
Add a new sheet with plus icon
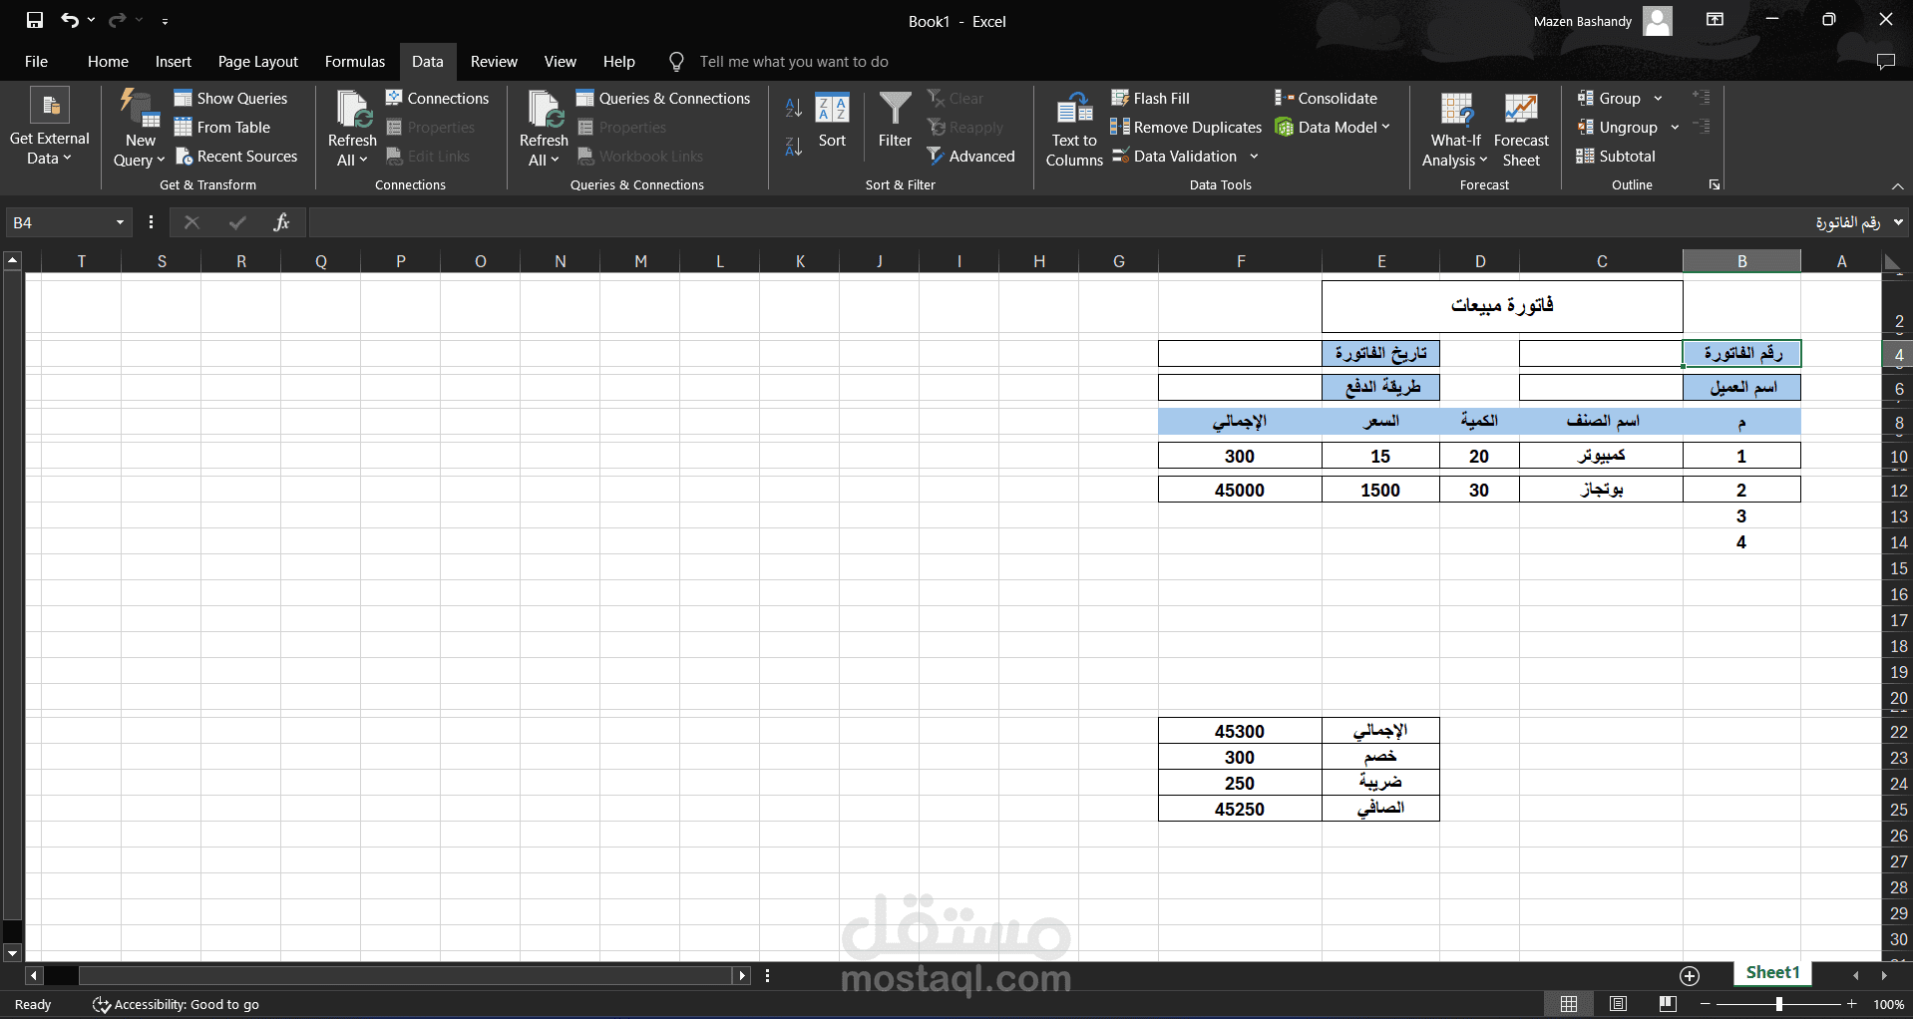coord(1690,975)
